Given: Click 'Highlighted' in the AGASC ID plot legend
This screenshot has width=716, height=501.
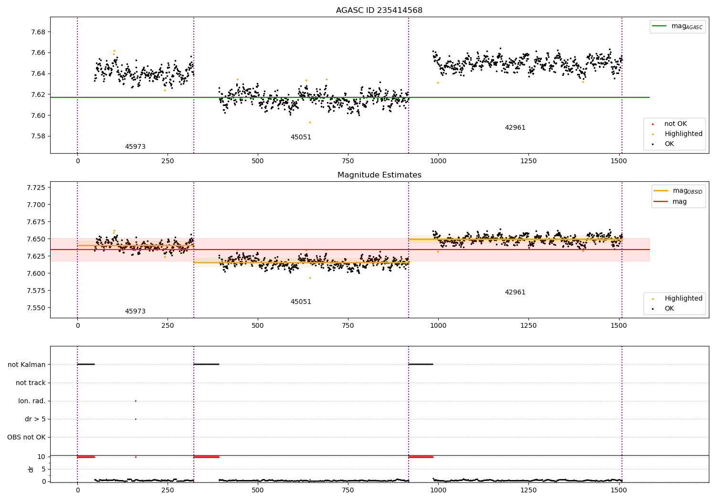Looking at the screenshot, I should (x=683, y=134).
